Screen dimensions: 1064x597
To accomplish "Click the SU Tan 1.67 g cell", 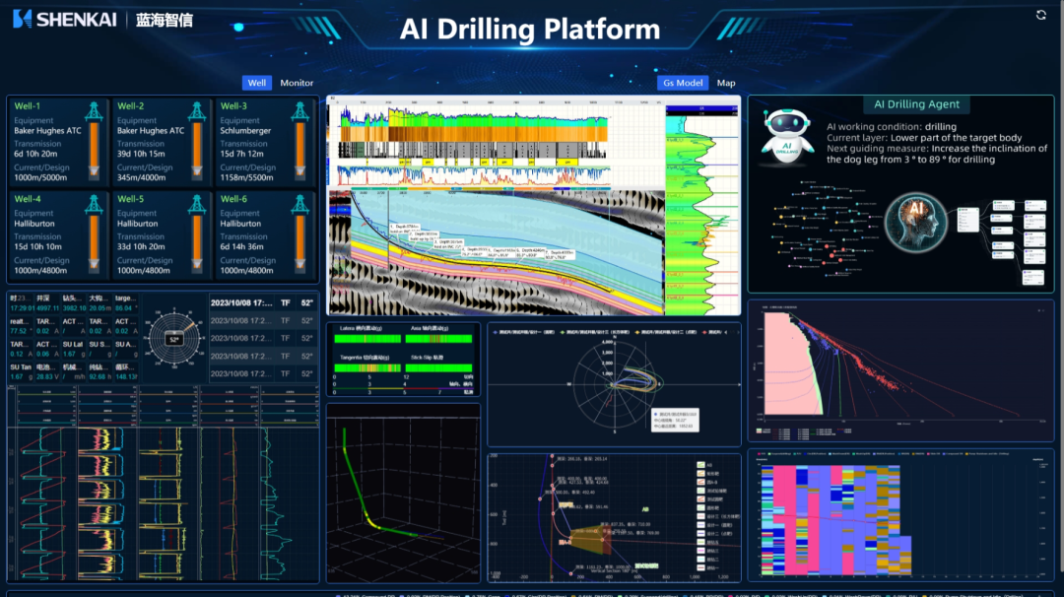I will (x=22, y=371).
